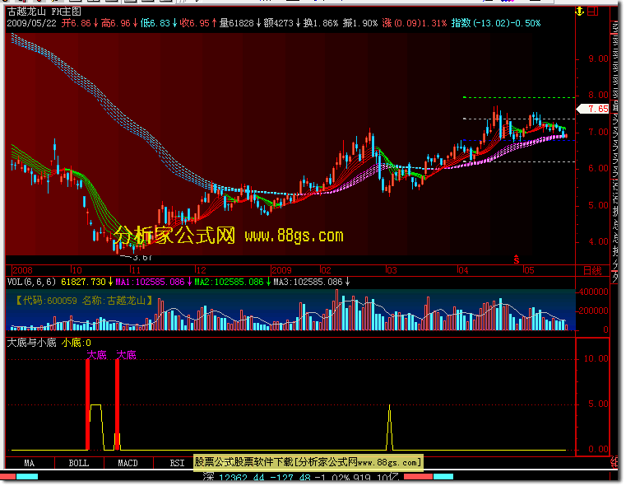
Task: Click the 大底与小底 indicator title
Action: pos(31,343)
